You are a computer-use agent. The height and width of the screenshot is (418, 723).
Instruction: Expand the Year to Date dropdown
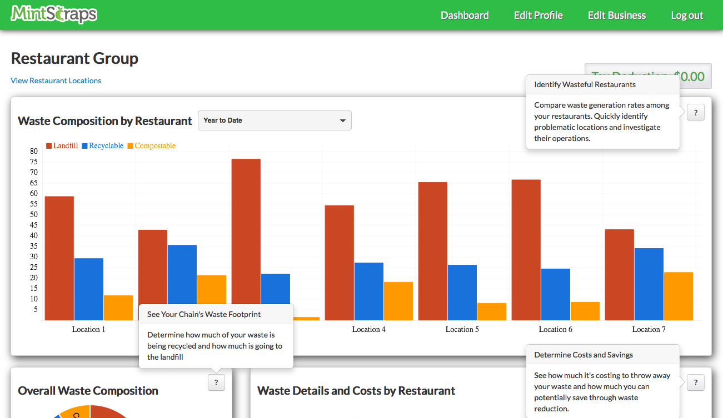[275, 120]
